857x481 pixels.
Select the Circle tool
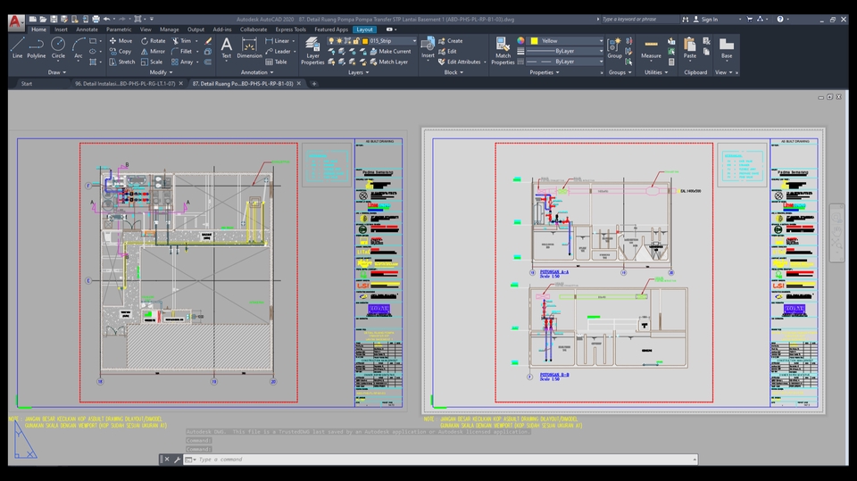[x=58, y=46]
